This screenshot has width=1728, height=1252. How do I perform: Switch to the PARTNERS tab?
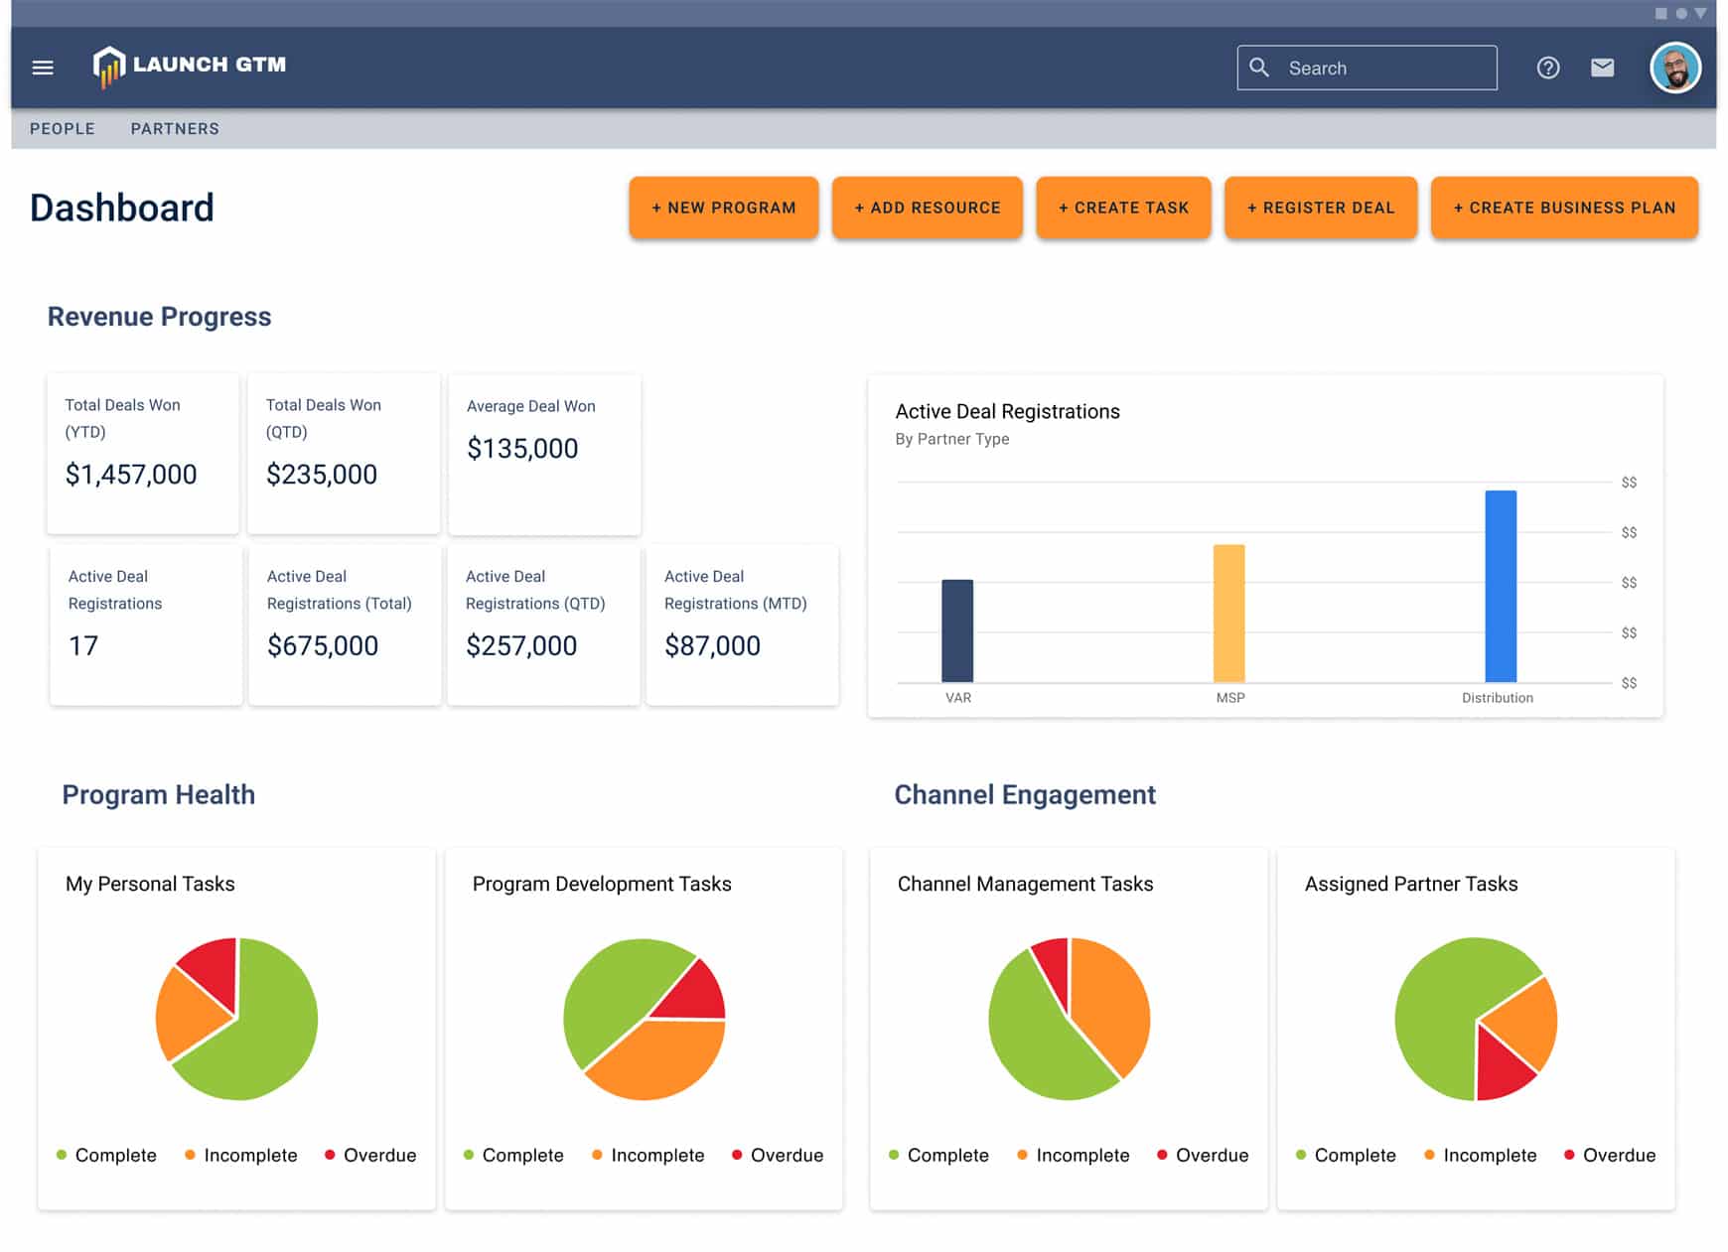coord(174,128)
